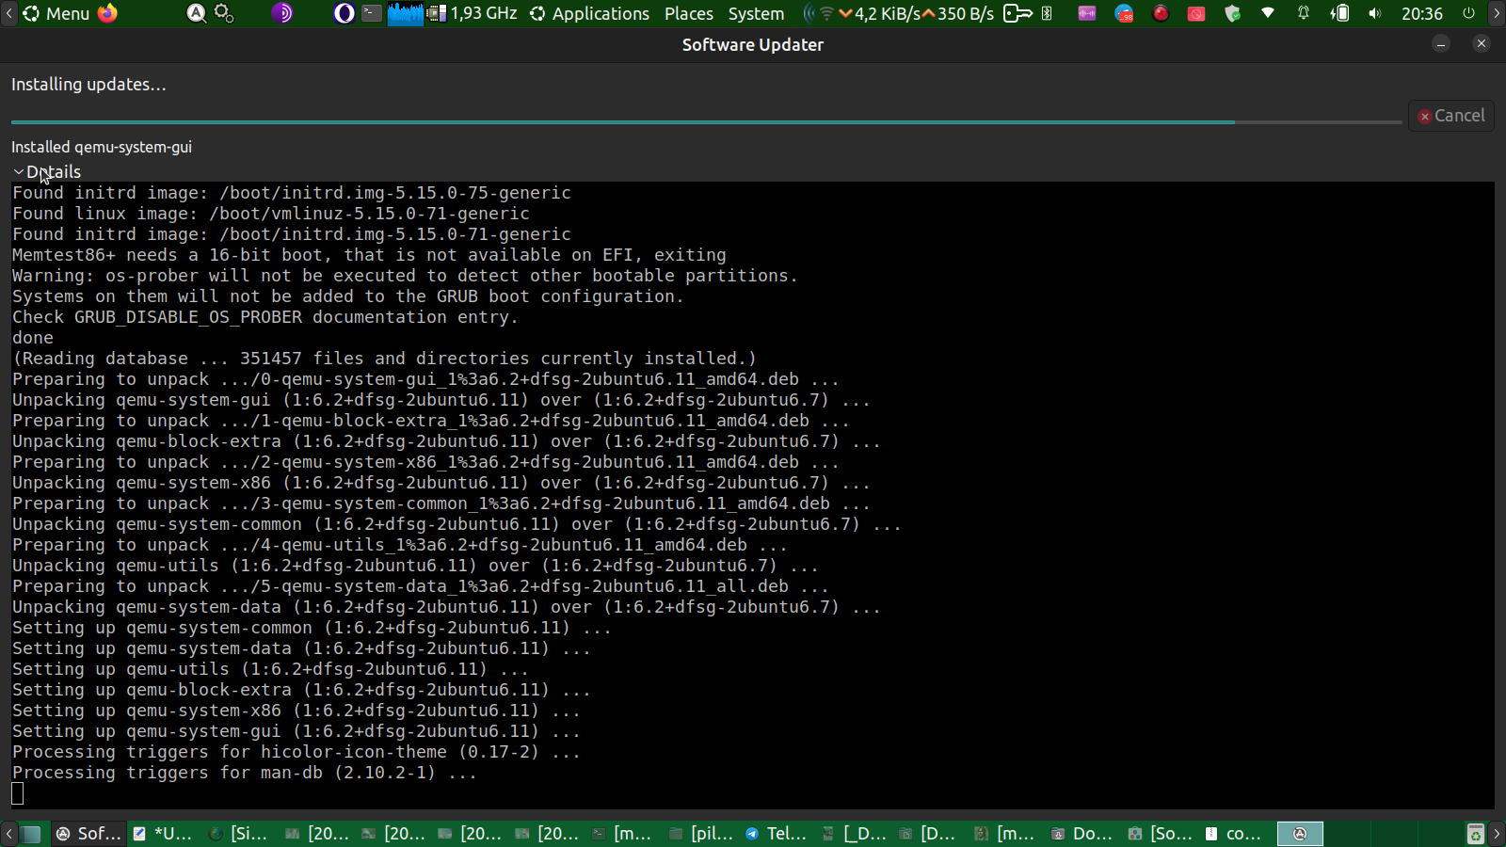1506x847 pixels.
Task: Open the blue tray icon with red badge
Action: click(x=1124, y=13)
